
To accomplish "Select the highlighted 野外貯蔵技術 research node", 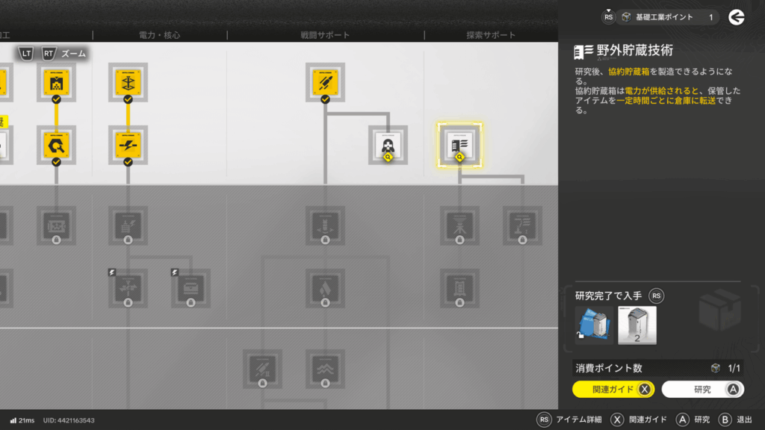I will (459, 144).
